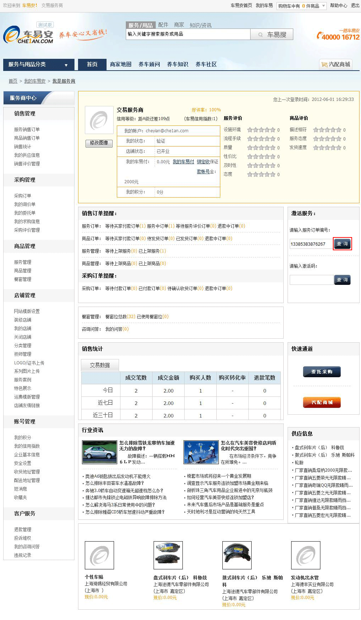Open 轮胎 in the supply info list
361x620 pixels.
click(x=299, y=462)
